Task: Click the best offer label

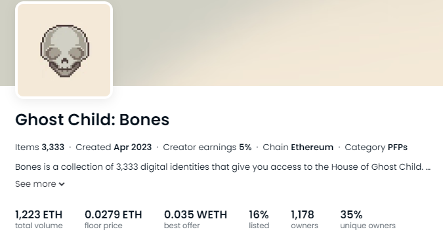Action: [182, 226]
